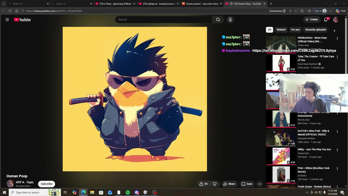Save the video to a playlist

247,184
